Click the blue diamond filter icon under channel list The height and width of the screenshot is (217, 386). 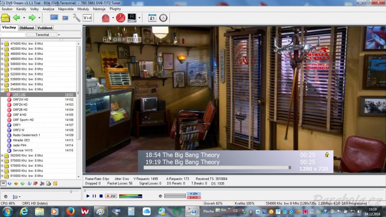pos(10,183)
